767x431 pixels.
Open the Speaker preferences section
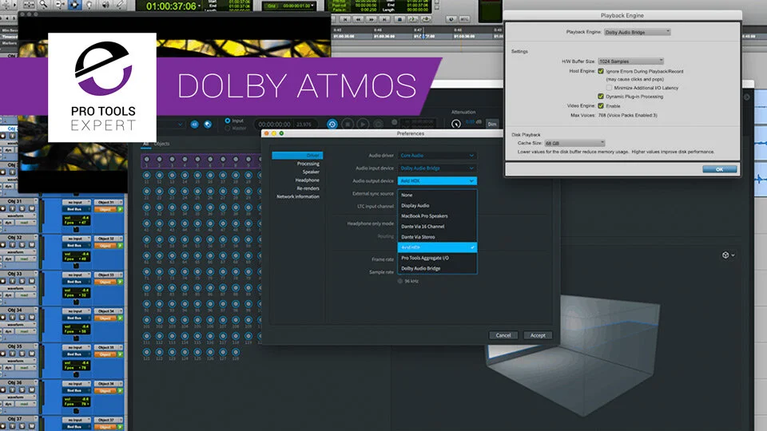tap(311, 172)
